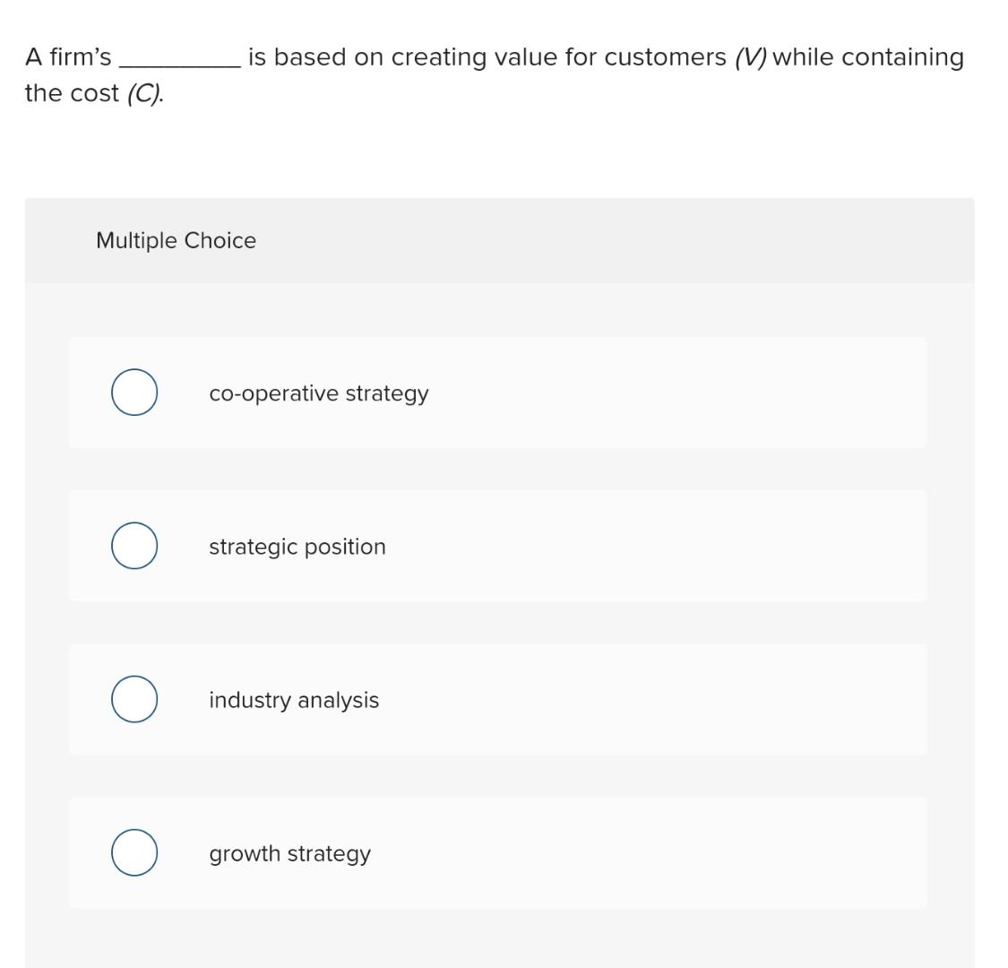
Task: Click the first answer option row
Action: click(x=498, y=392)
